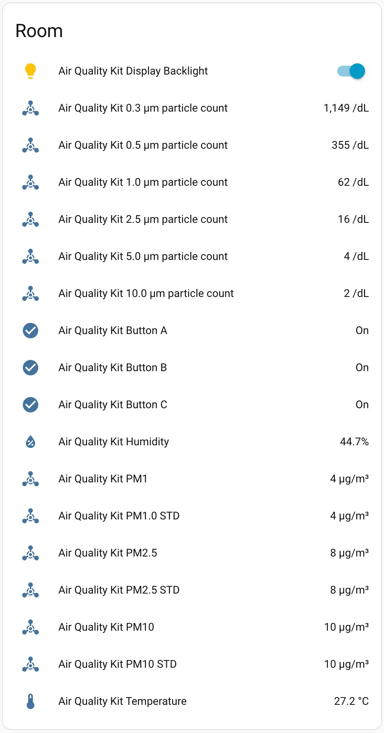Screen dimensions: 384x733
Task: Click the 10.0 µm particle count icon
Action: point(31,294)
